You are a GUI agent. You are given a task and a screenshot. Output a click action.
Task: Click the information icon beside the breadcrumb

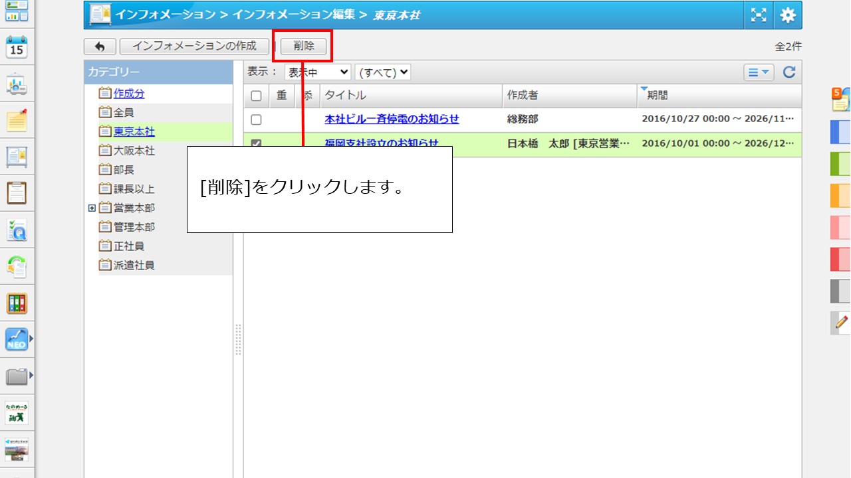pos(100,15)
